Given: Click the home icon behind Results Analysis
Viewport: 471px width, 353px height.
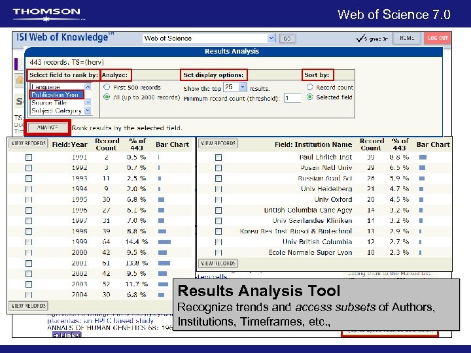Looking at the screenshot, I should pyautogui.click(x=20, y=80).
